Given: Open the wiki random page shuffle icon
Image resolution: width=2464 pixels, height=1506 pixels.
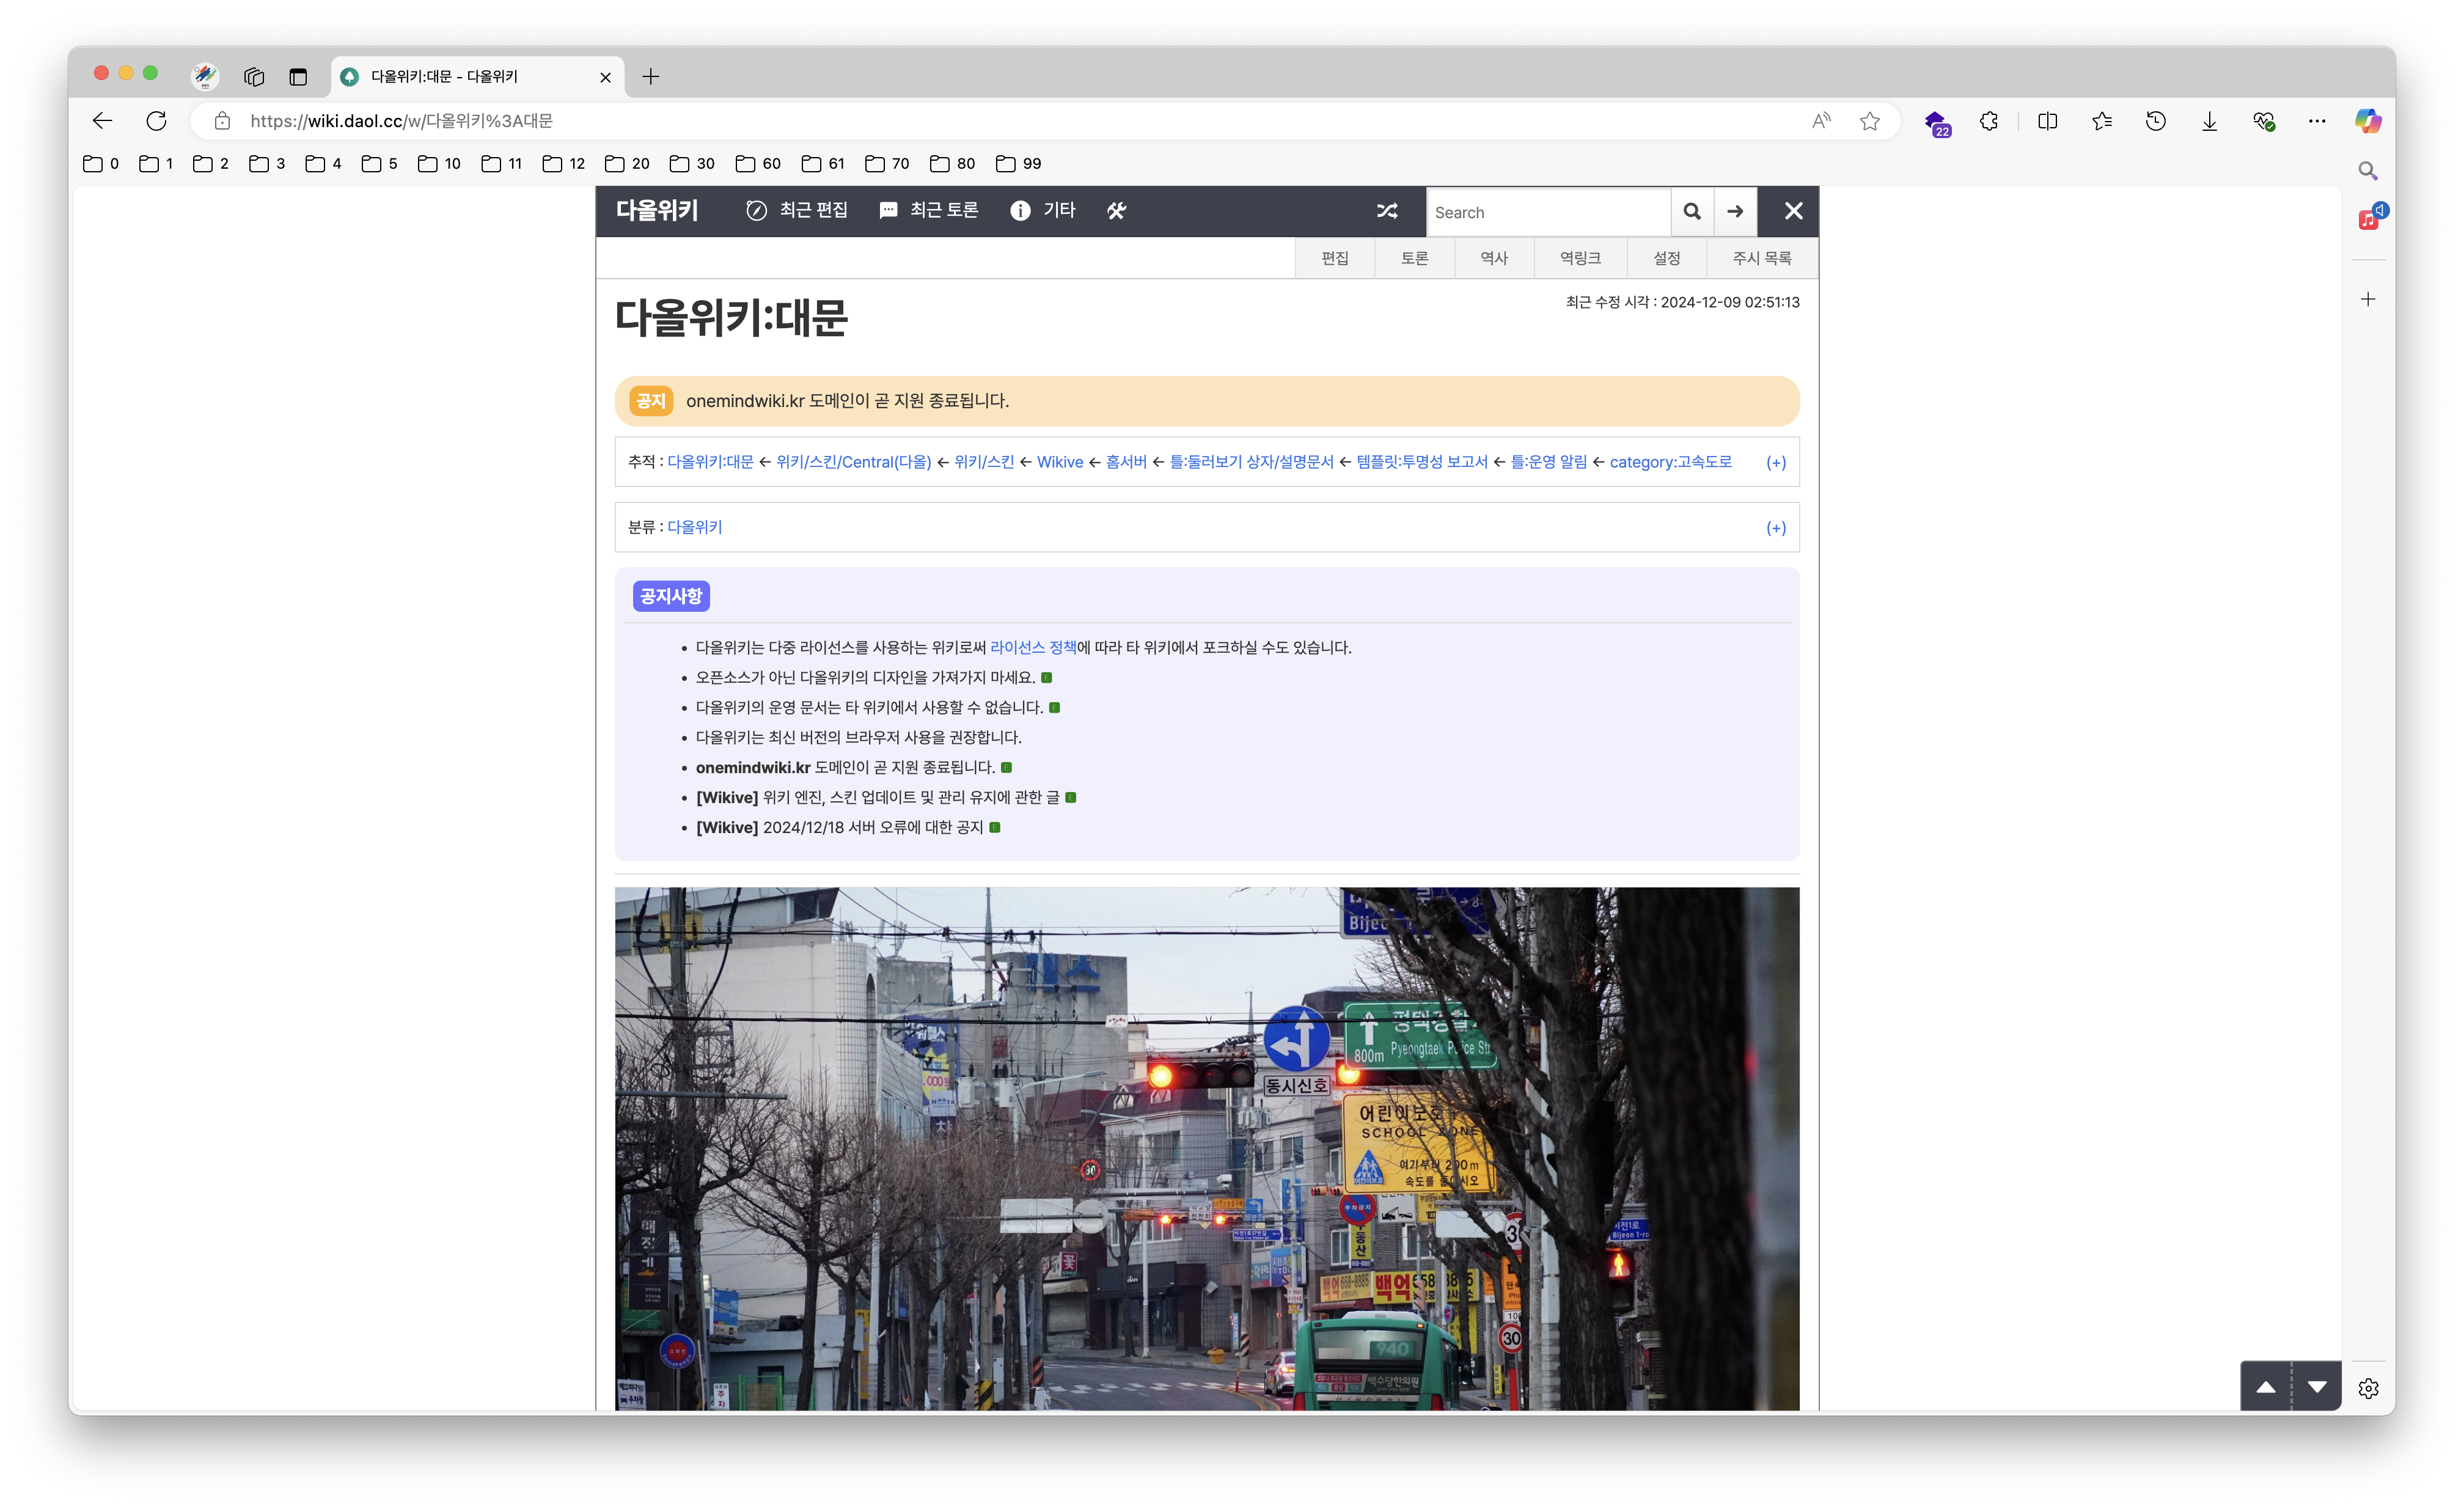Looking at the screenshot, I should pyautogui.click(x=1387, y=211).
